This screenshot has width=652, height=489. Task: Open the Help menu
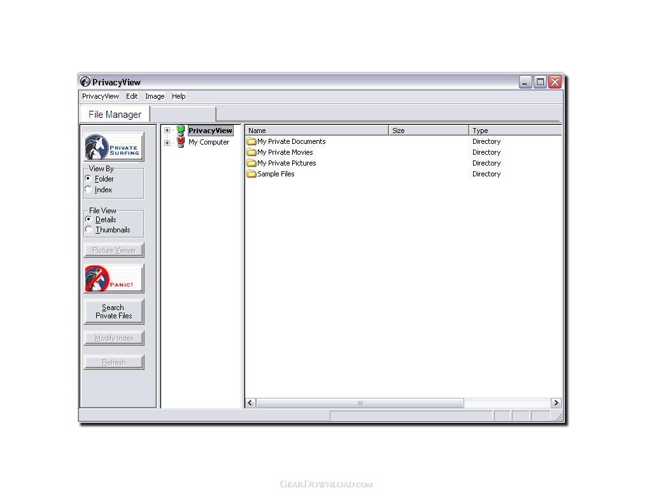tap(179, 96)
